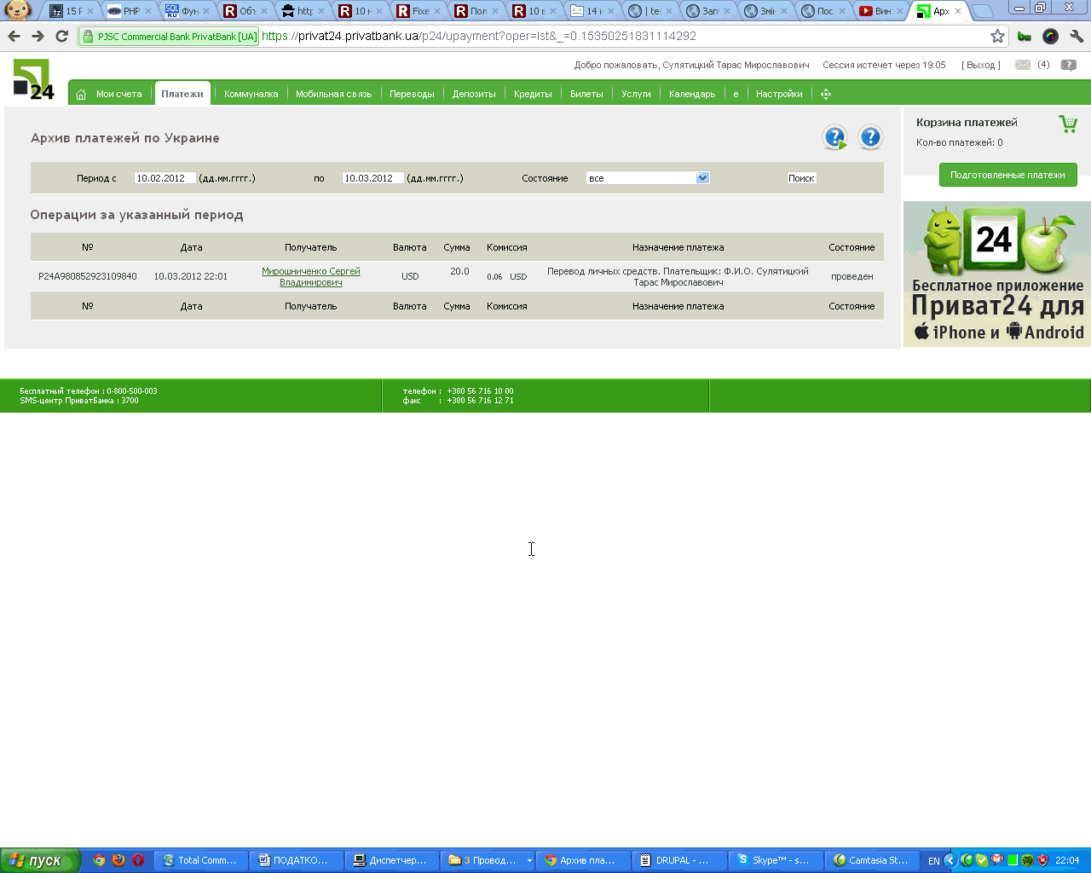Screen dimensions: 1091x873
Task: Launch Firefox from the quick launch bar
Action: [118, 860]
